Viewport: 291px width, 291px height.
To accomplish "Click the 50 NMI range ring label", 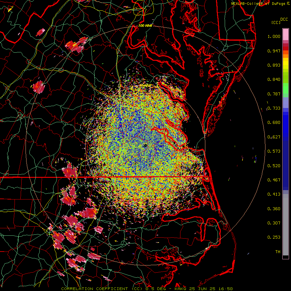I will click(x=145, y=86).
